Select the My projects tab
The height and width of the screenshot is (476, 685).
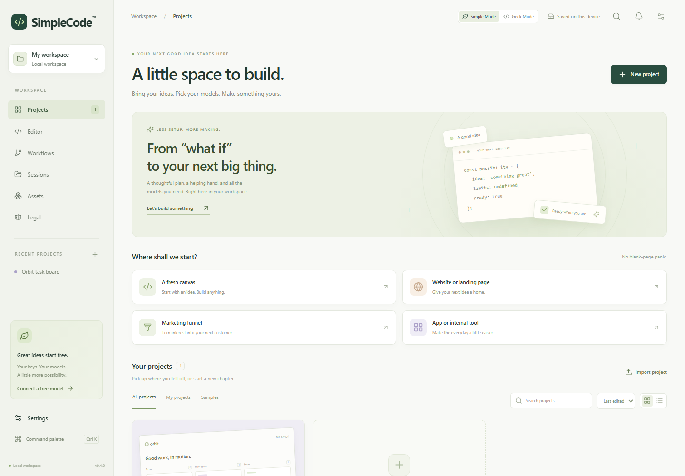click(x=178, y=397)
